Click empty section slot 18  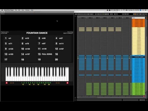tap(23, 60)
